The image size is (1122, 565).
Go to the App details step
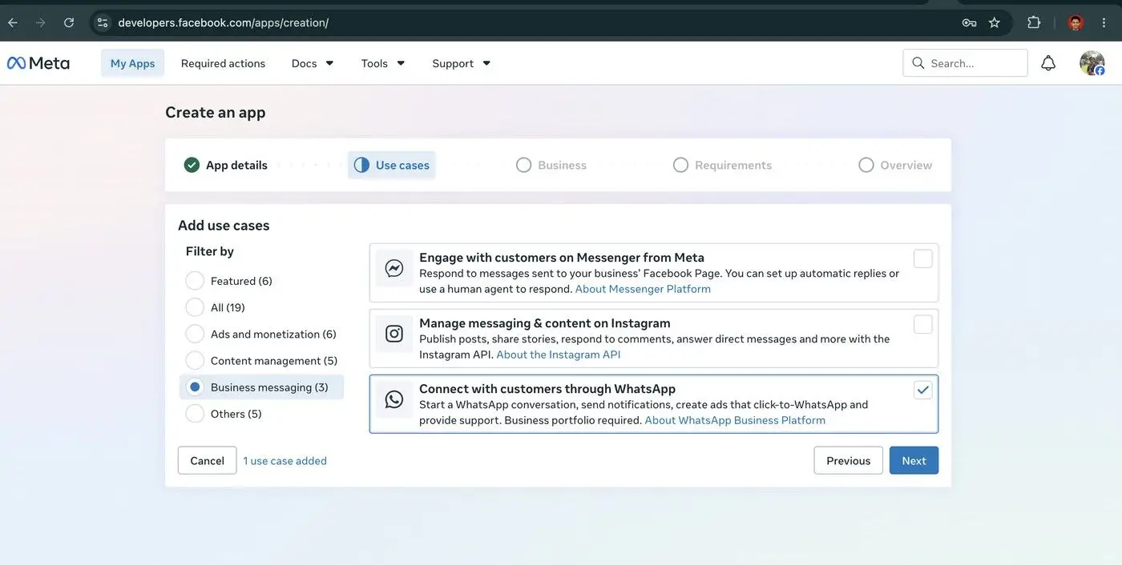pyautogui.click(x=226, y=165)
